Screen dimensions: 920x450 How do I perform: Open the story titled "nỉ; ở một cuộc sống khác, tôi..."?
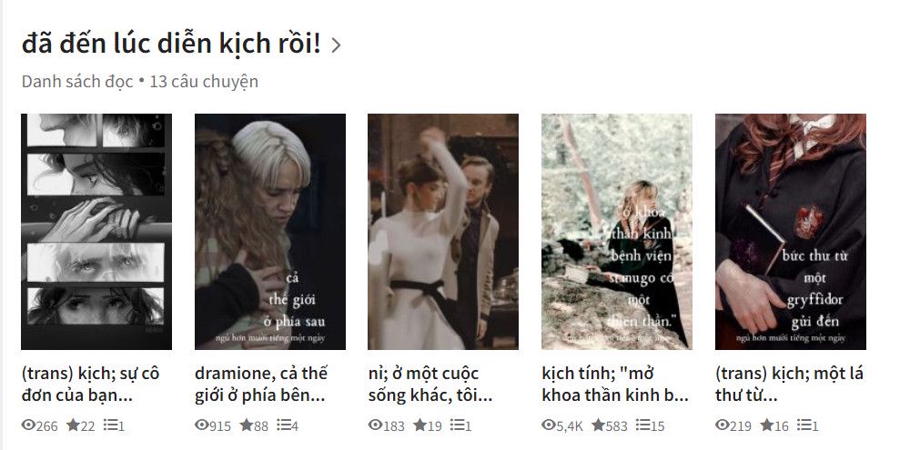click(430, 384)
